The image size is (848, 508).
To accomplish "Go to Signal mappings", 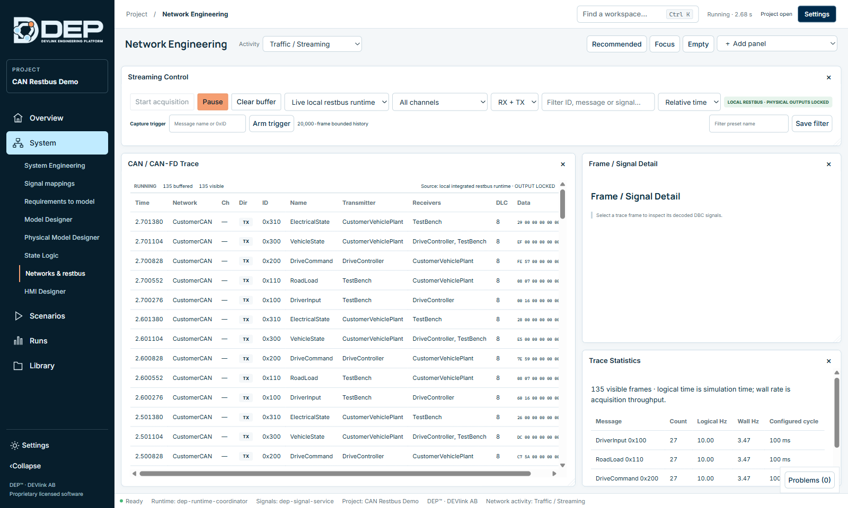I will (49, 184).
